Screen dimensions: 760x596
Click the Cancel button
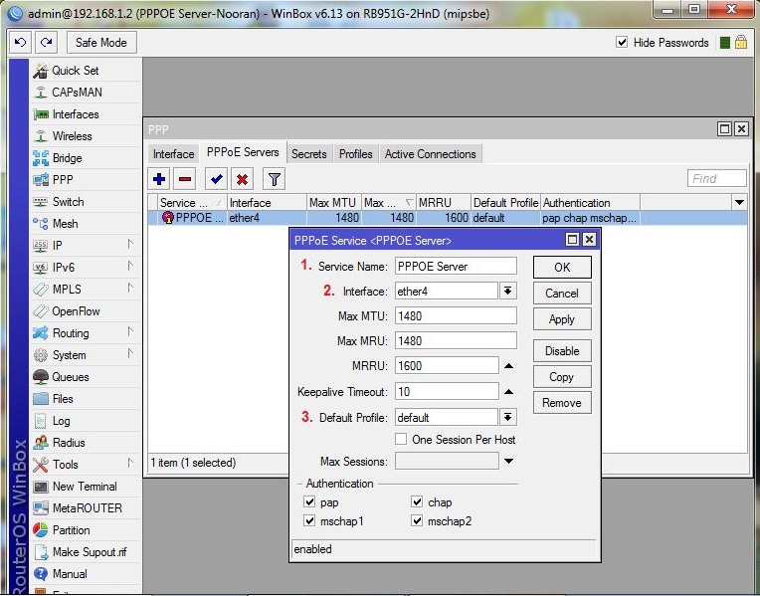(x=562, y=294)
